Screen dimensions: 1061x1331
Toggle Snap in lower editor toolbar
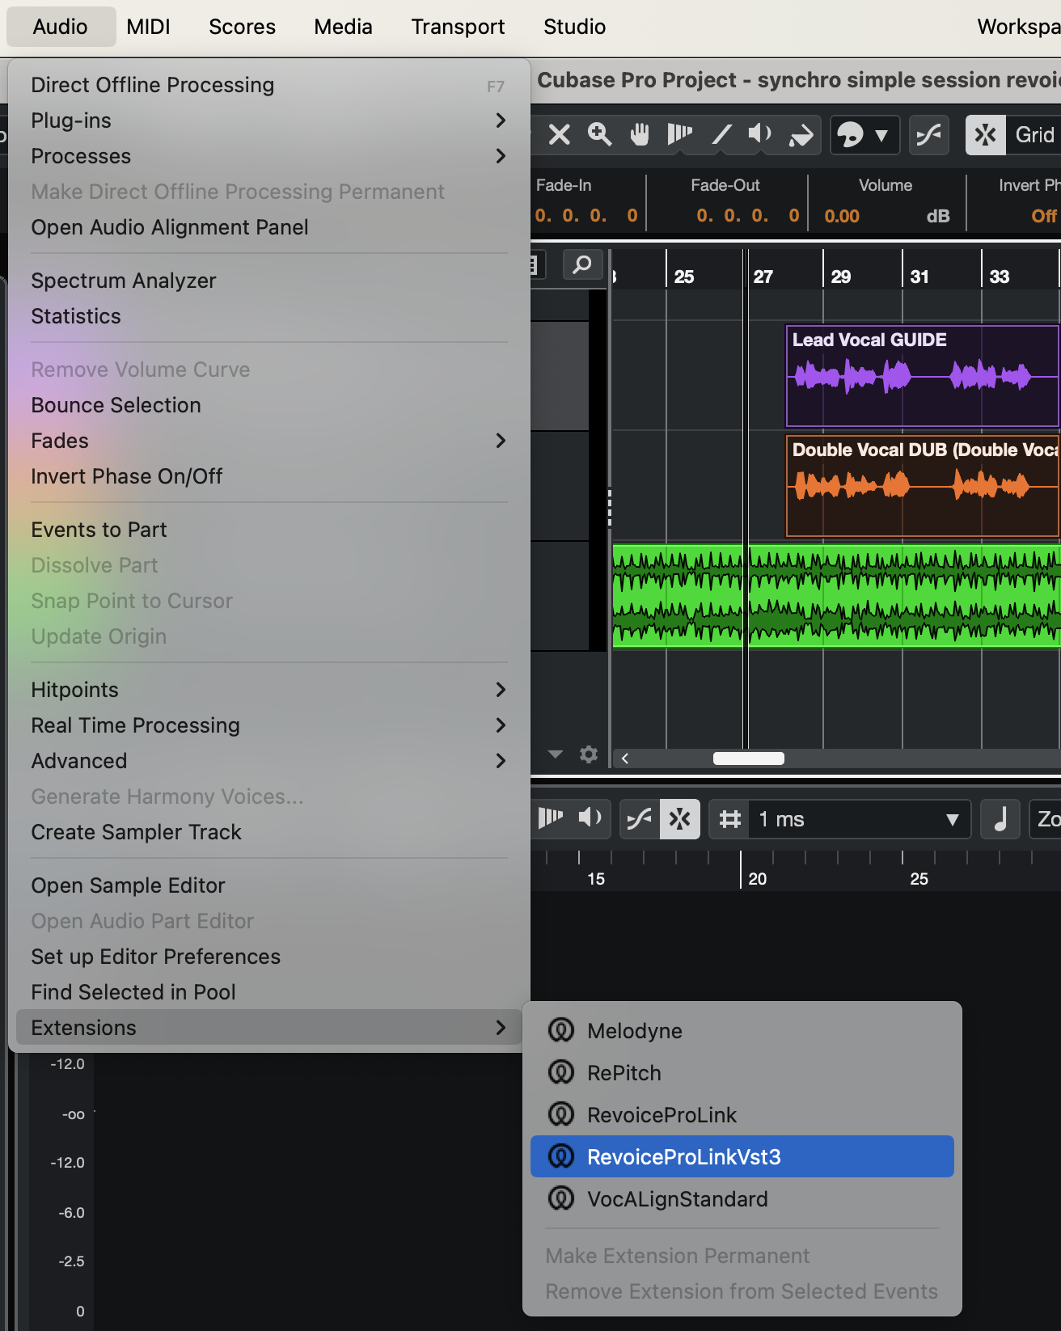point(679,819)
